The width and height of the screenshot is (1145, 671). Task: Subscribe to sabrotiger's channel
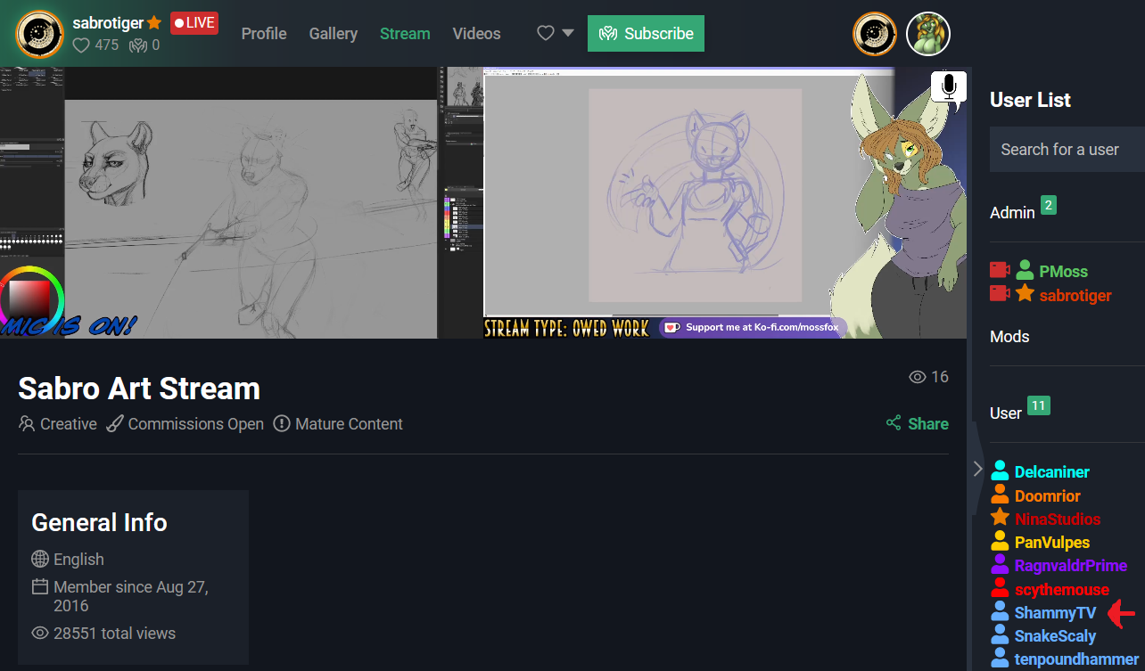(646, 34)
